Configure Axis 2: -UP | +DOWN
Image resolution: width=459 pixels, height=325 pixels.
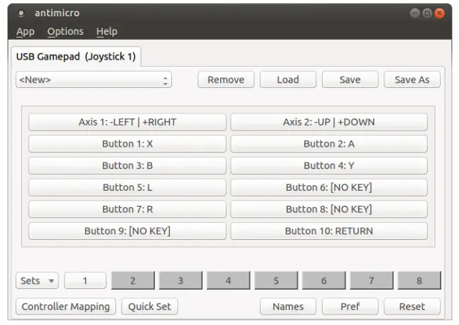point(329,122)
